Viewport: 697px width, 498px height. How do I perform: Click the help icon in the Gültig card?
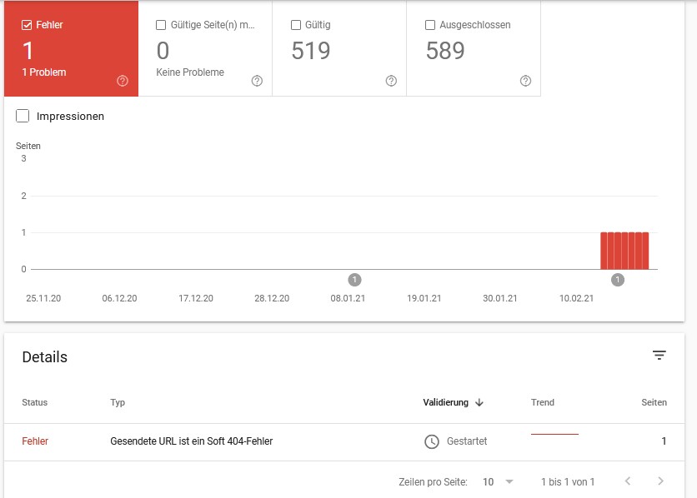[x=391, y=81]
